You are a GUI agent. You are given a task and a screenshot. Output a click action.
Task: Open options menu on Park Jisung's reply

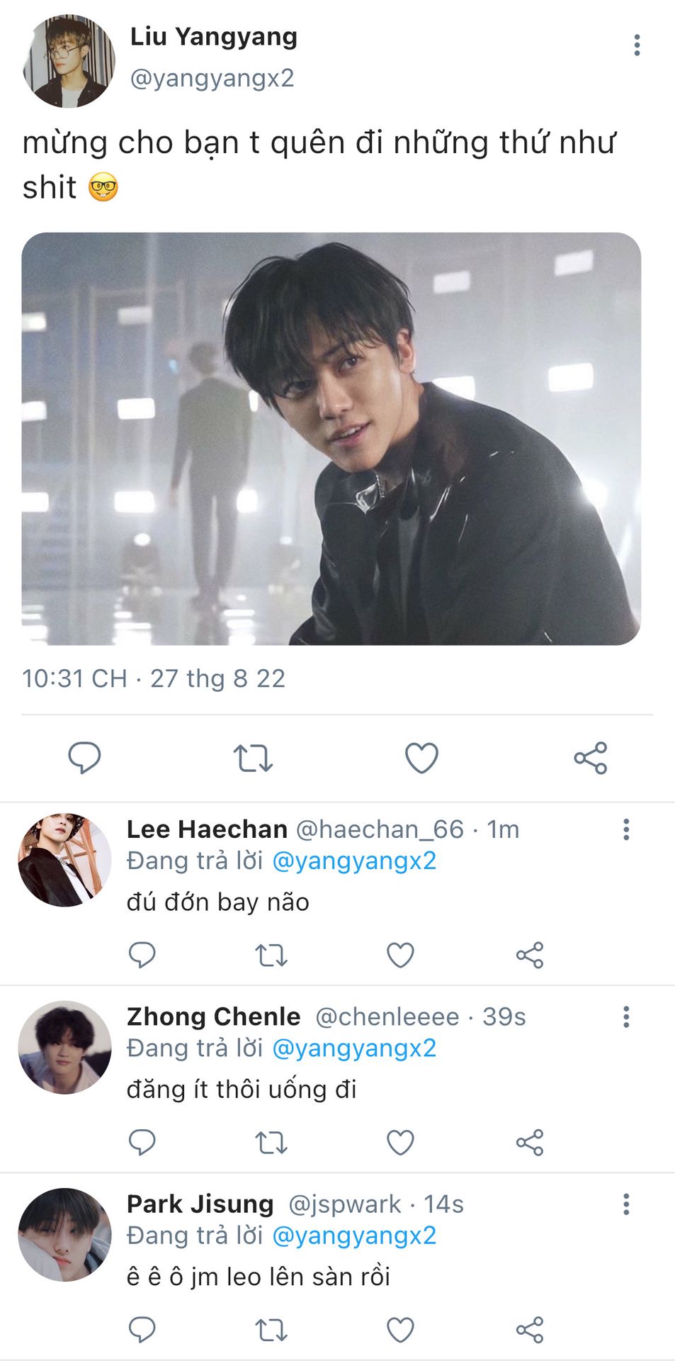626,1204
